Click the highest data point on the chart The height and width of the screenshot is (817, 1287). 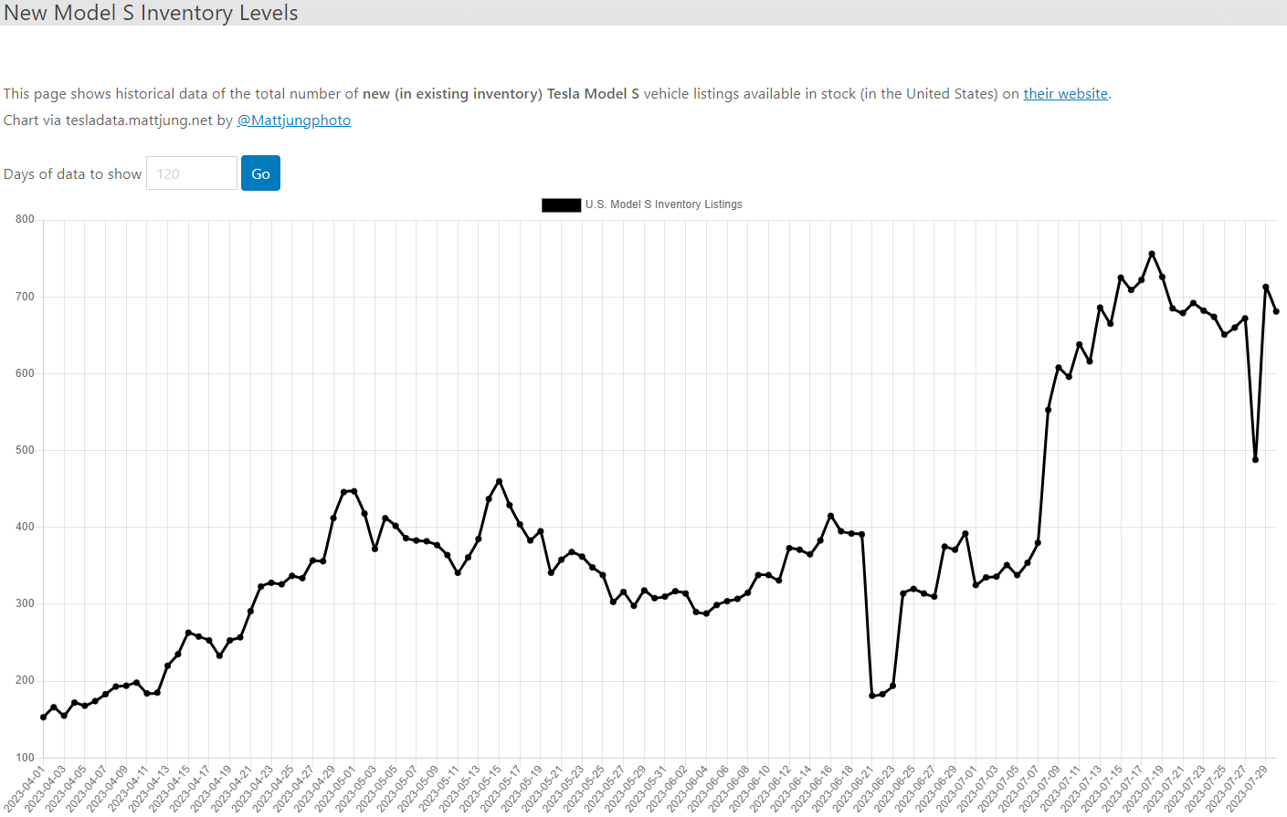pos(1152,254)
